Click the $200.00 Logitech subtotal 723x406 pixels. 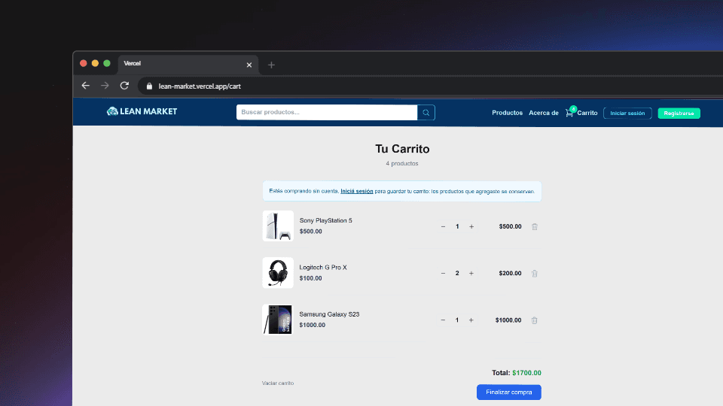tap(510, 274)
